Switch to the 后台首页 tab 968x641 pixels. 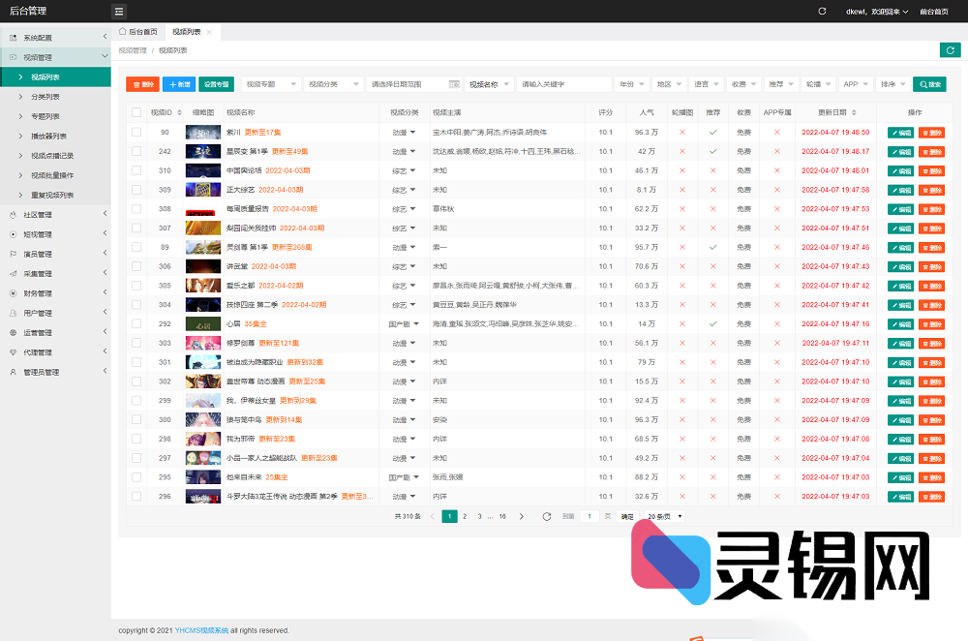[137, 32]
